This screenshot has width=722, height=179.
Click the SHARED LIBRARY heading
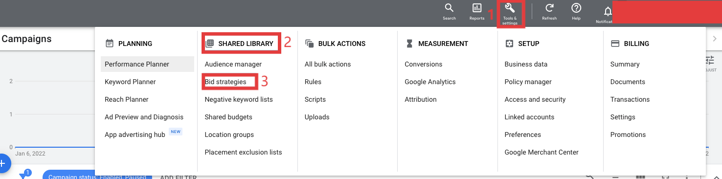pyautogui.click(x=246, y=44)
